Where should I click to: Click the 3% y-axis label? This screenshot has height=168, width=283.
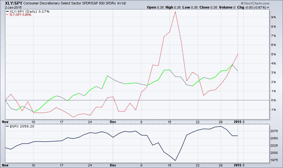pos(274,73)
